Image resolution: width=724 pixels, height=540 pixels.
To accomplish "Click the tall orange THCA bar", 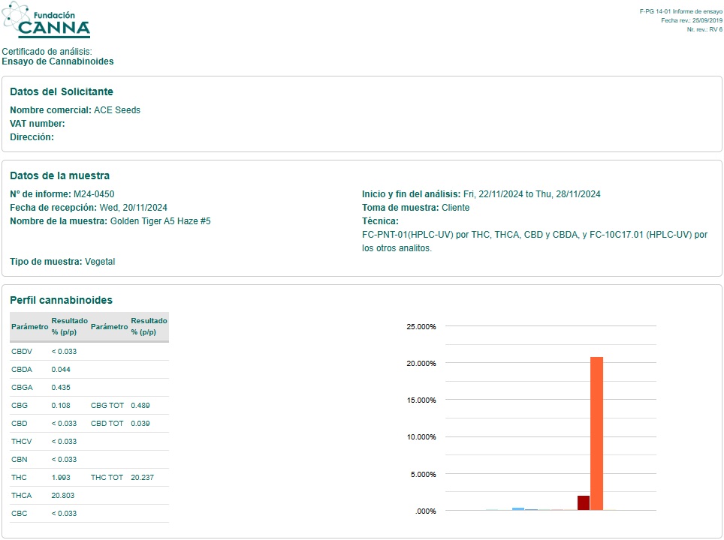I will (x=596, y=433).
